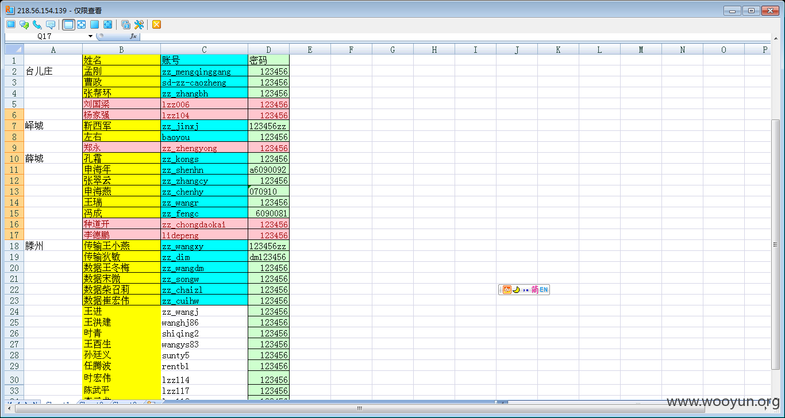Click the select-all corner of the sheet
Screen dimensions: 785x418
tap(14, 49)
